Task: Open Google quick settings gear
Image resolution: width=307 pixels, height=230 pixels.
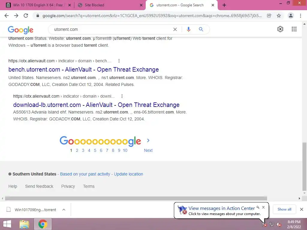Action: click(280, 29)
